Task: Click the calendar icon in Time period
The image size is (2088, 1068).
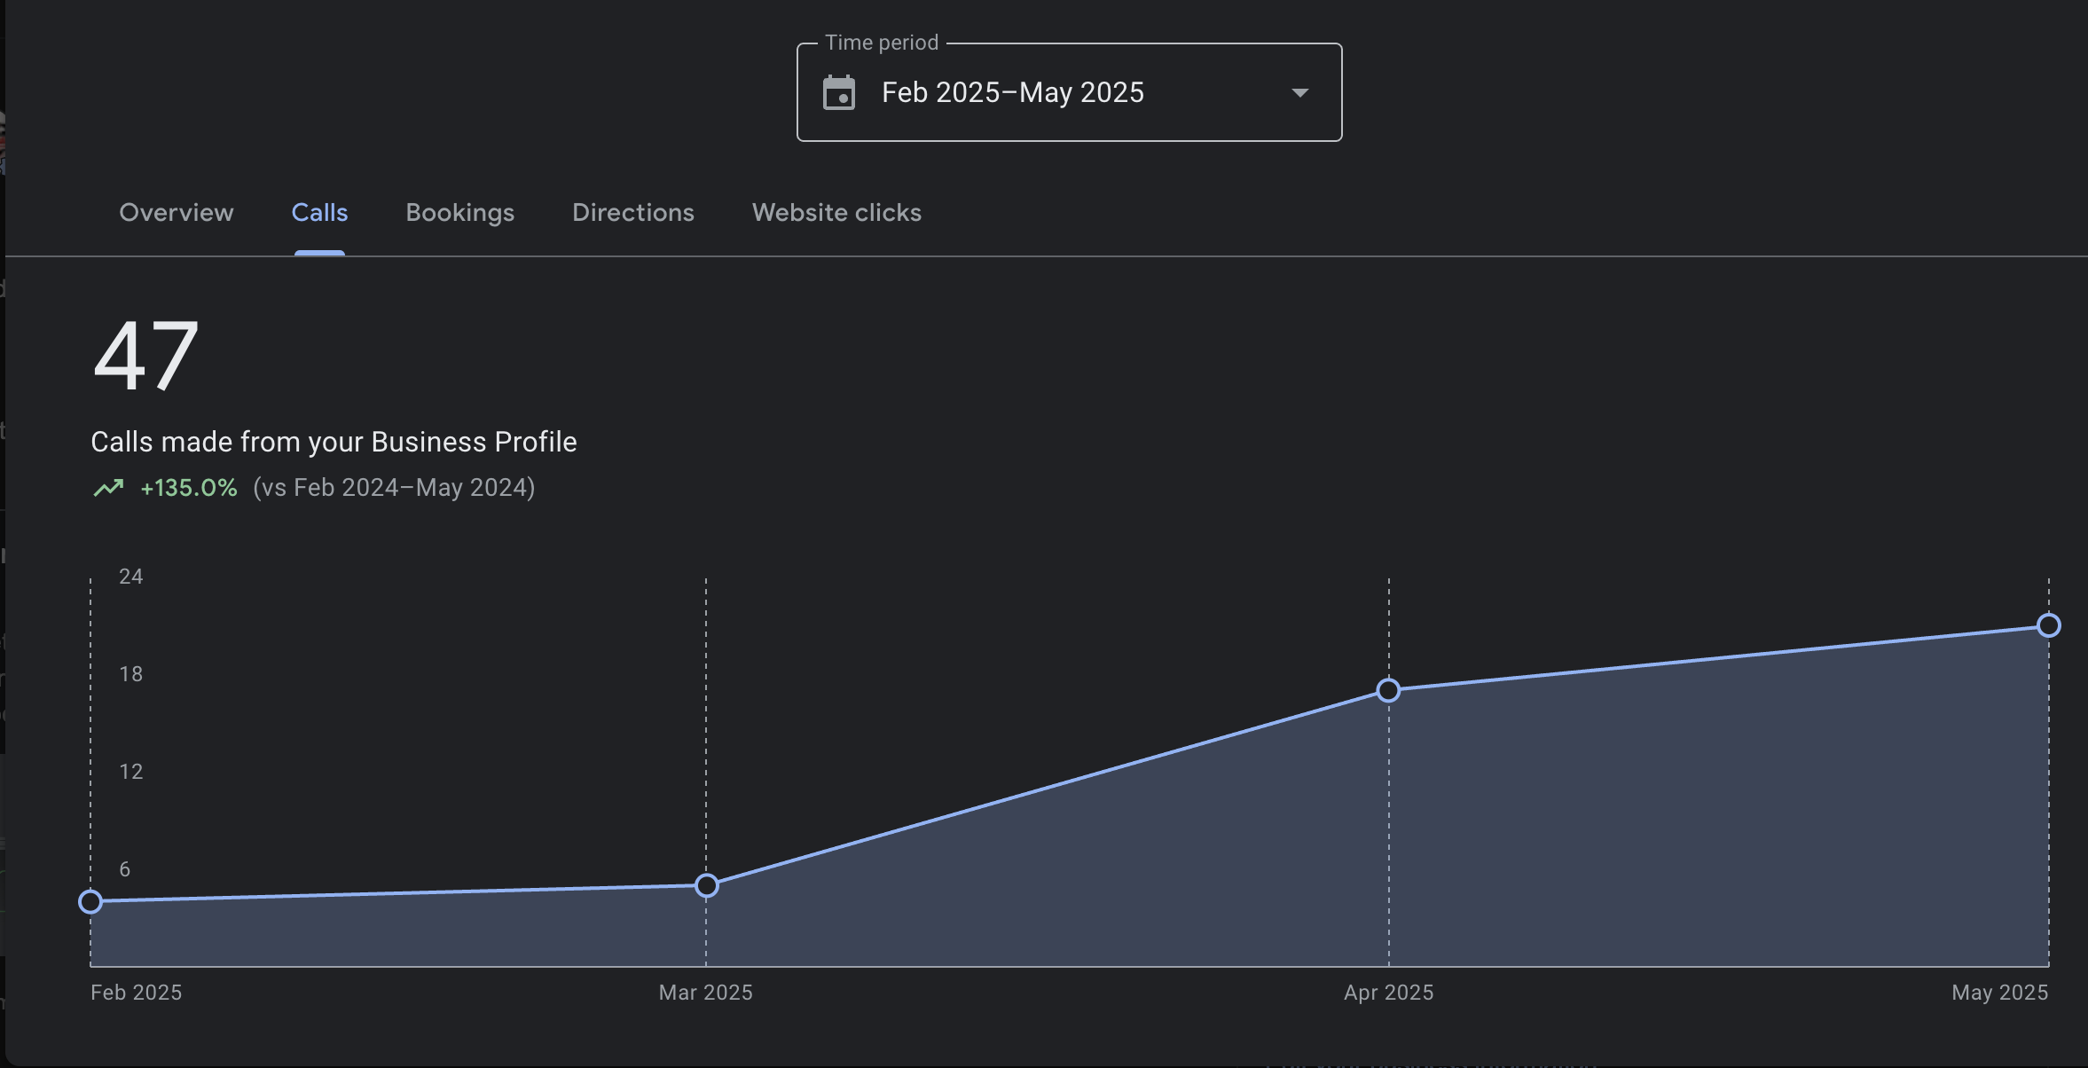Action: click(838, 93)
